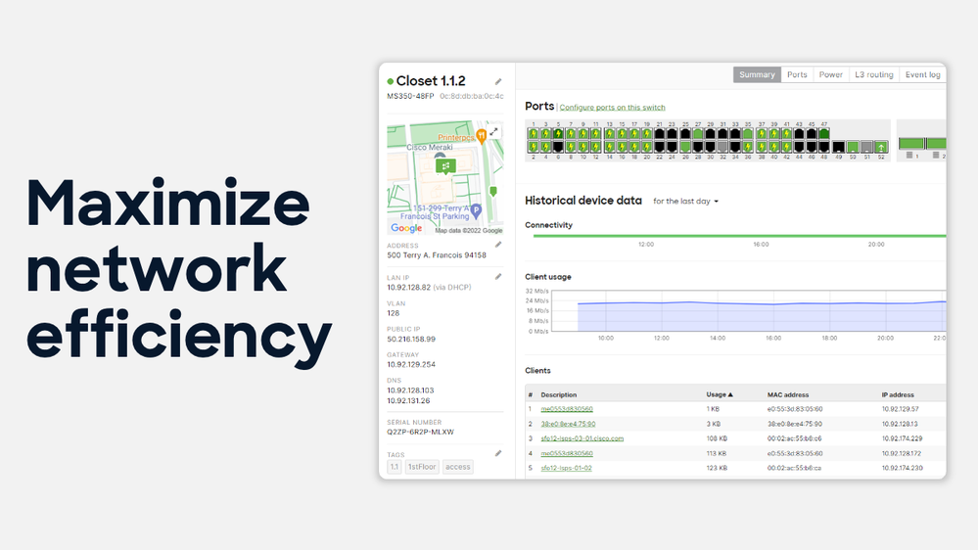Open the 'for the last day' dropdown
Screen dimensions: 978x550
pyautogui.click(x=686, y=201)
